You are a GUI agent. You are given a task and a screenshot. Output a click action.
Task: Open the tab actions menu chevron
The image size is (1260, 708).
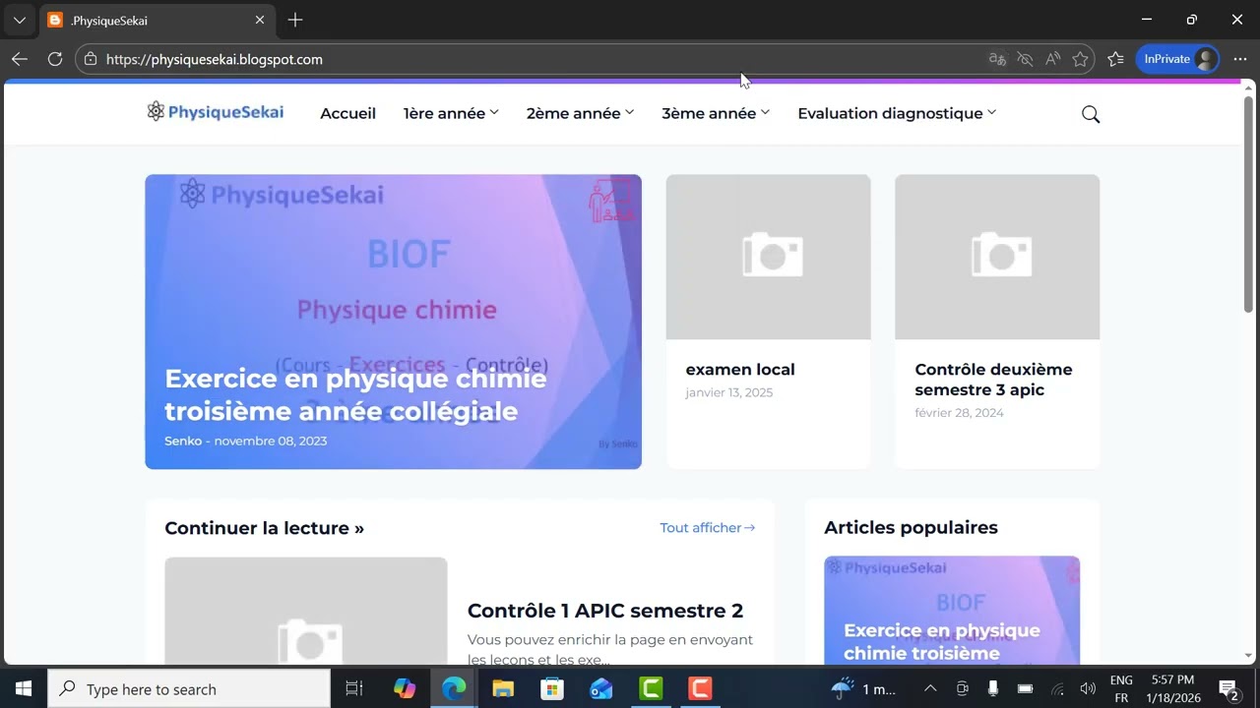[19, 20]
